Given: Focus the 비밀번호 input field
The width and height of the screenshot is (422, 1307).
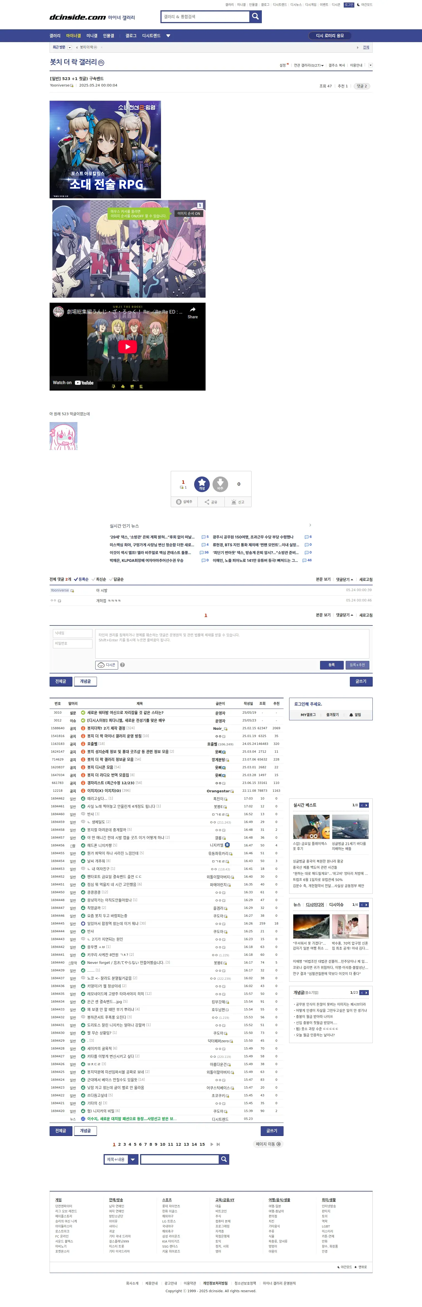Looking at the screenshot, I should (x=72, y=643).
